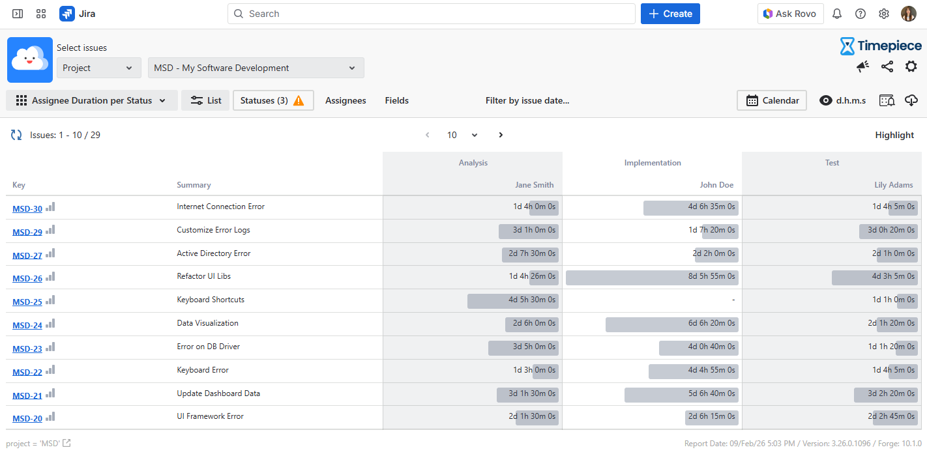This screenshot has height=456, width=927.
Task: Open the app switcher grid icon
Action: click(x=41, y=14)
